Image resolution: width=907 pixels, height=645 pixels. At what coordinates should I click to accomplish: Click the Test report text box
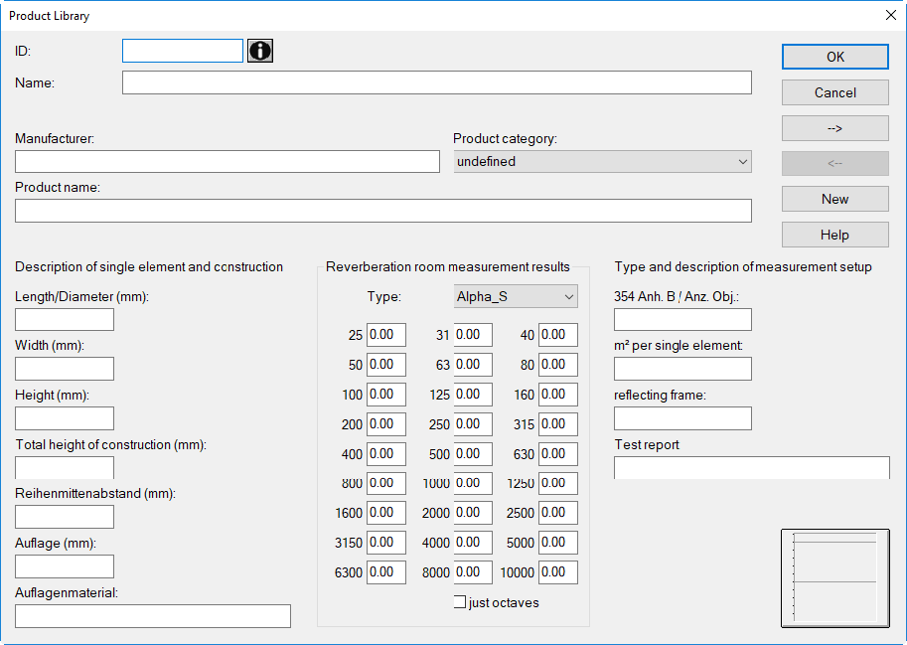tap(751, 467)
